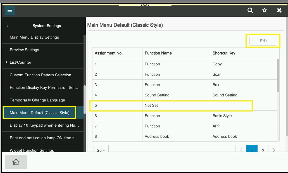
Task: Click the Edit button
Action: [263, 41]
